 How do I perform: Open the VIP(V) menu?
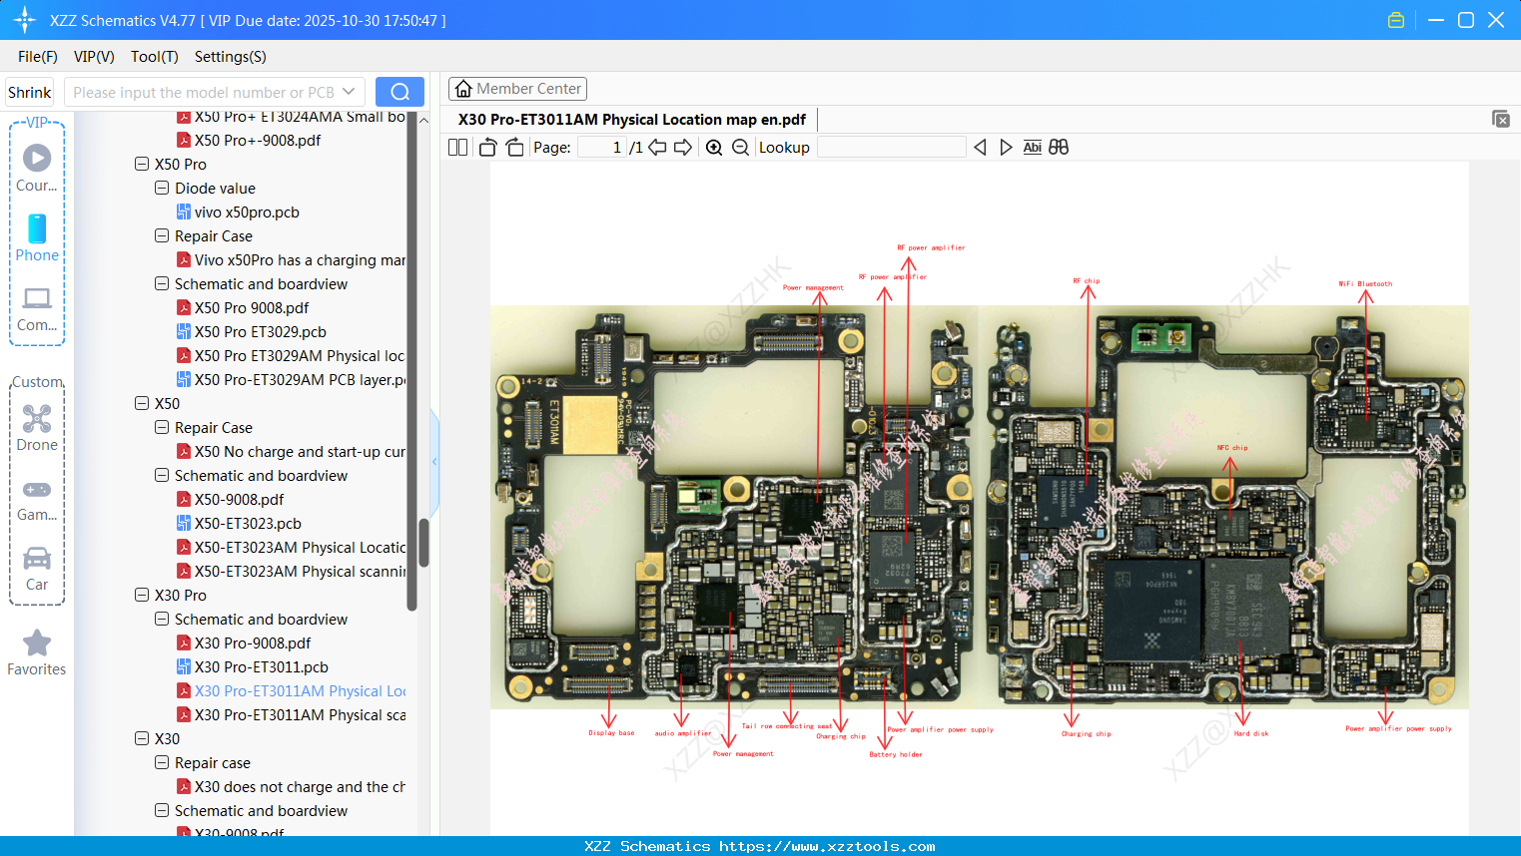94,57
